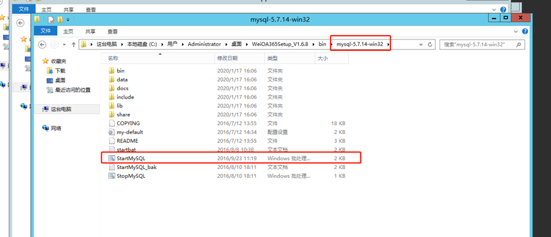Sort by the 修改日期 column header
The width and height of the screenshot is (551, 237).
(x=240, y=58)
